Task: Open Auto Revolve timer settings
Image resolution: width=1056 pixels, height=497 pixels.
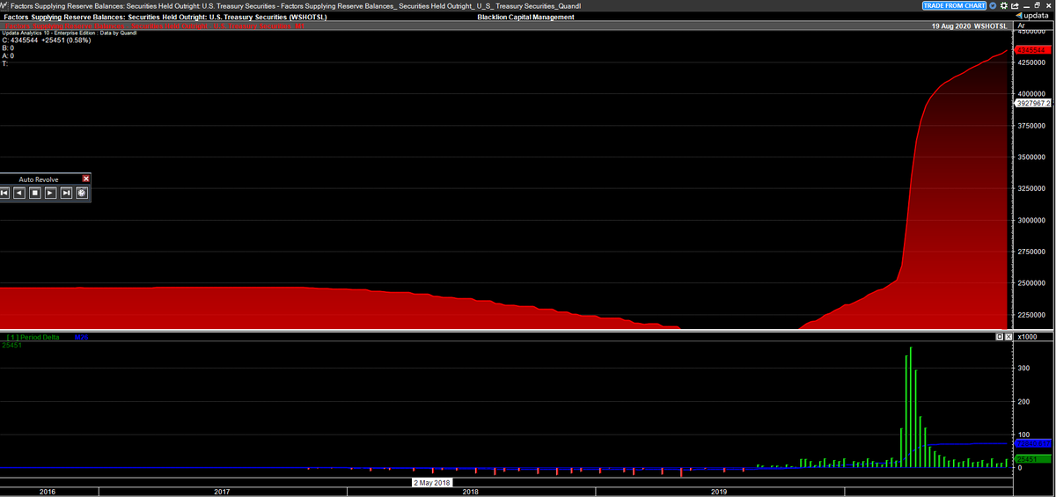Action: 82,192
